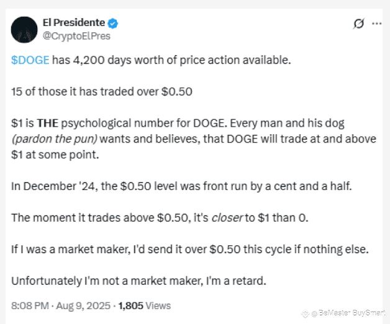
Task: Click the 4,200 days worth text
Action: [x=118, y=60]
